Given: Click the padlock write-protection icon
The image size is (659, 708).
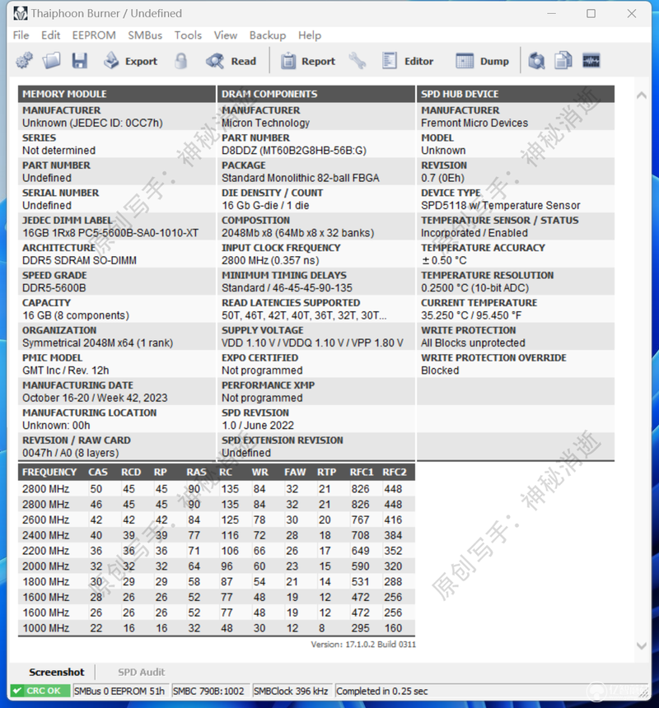Looking at the screenshot, I should [180, 60].
